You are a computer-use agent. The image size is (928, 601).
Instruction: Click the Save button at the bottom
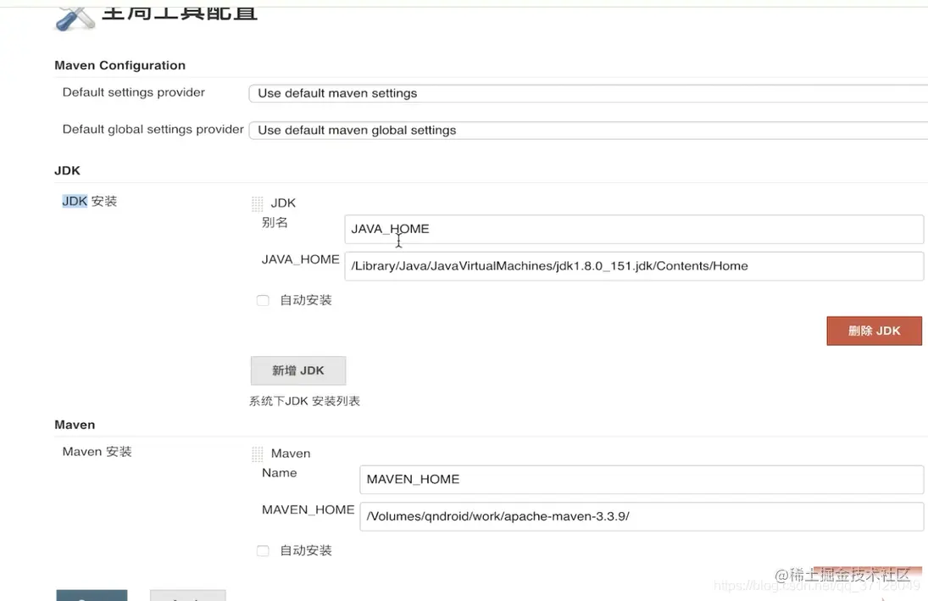click(x=92, y=596)
